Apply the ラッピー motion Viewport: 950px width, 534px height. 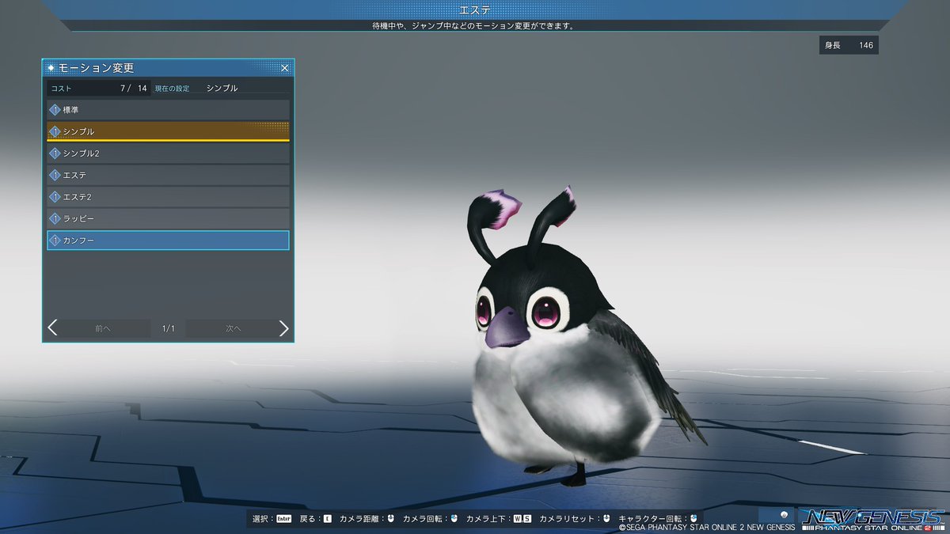click(x=168, y=218)
